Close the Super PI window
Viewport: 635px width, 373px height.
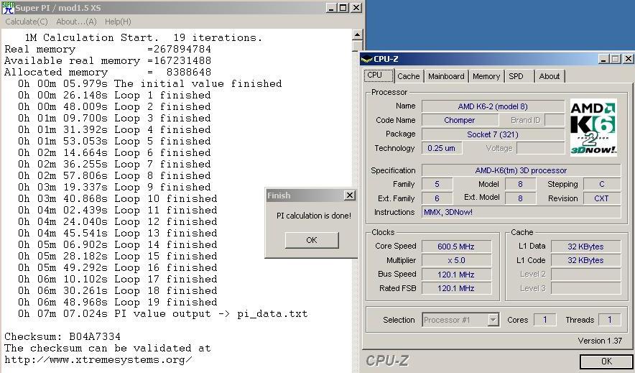point(356,8)
